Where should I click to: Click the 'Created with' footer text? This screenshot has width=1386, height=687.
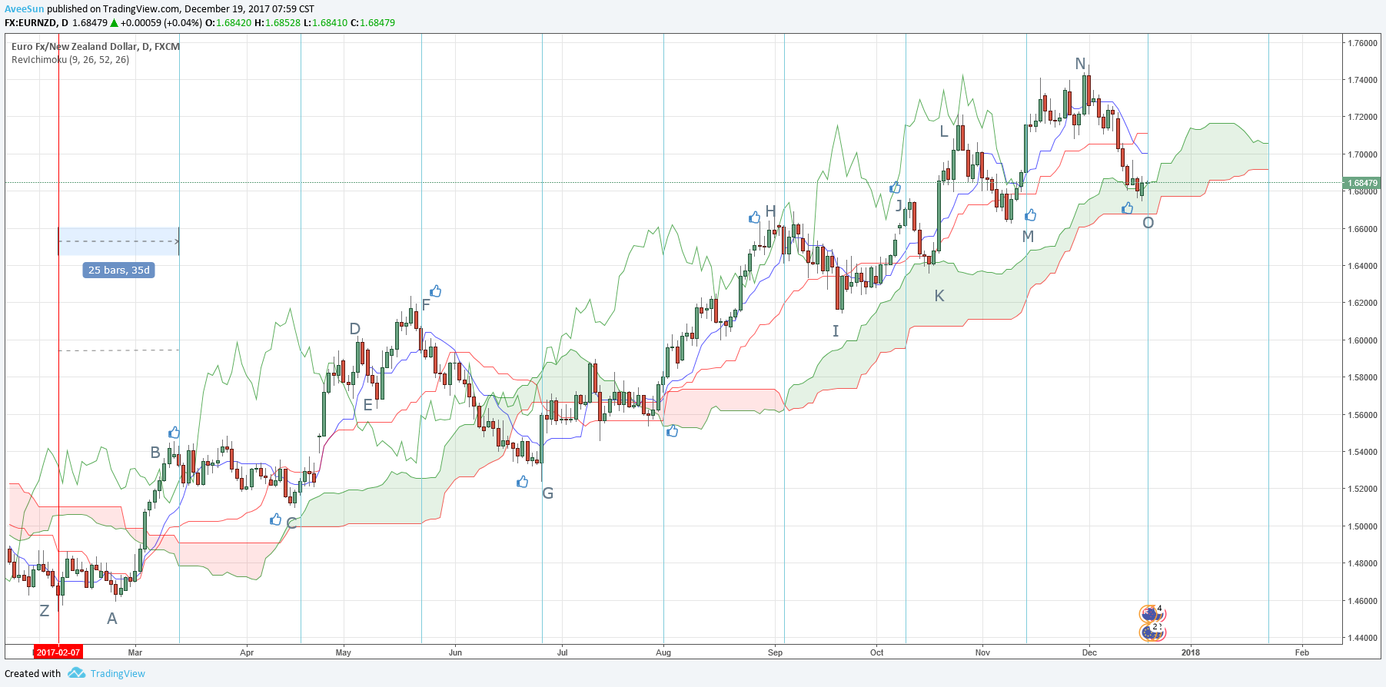pyautogui.click(x=33, y=673)
